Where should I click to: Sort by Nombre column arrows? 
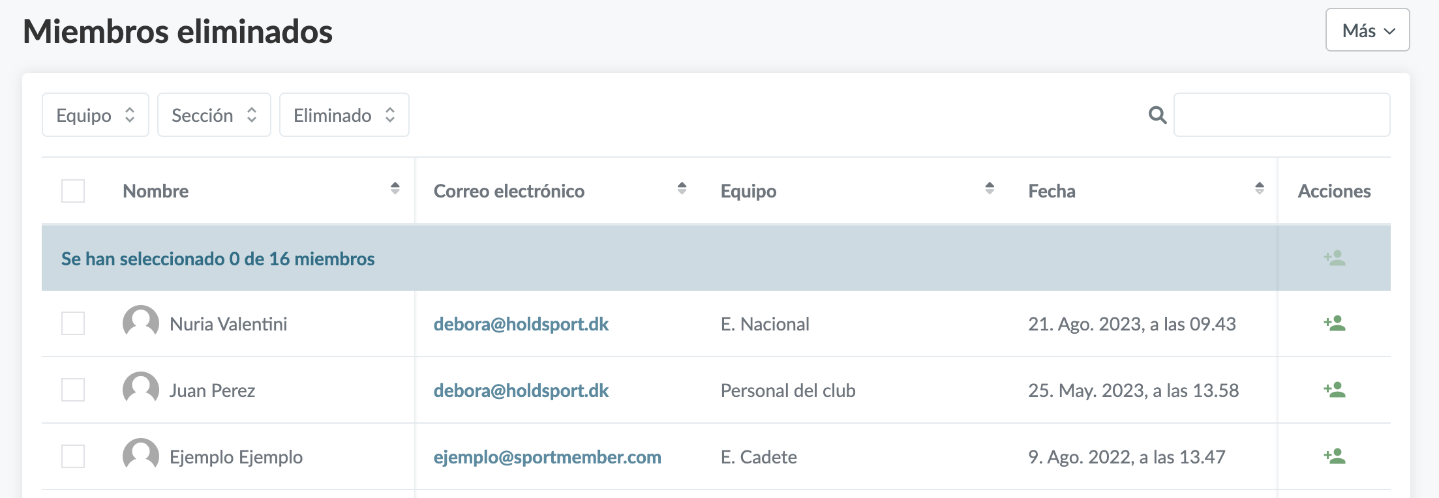click(x=395, y=189)
